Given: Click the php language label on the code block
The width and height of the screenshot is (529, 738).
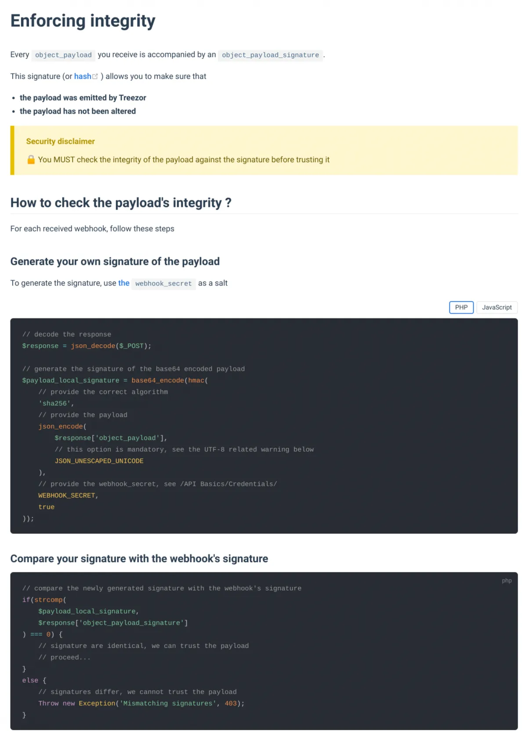Looking at the screenshot, I should pos(507,581).
